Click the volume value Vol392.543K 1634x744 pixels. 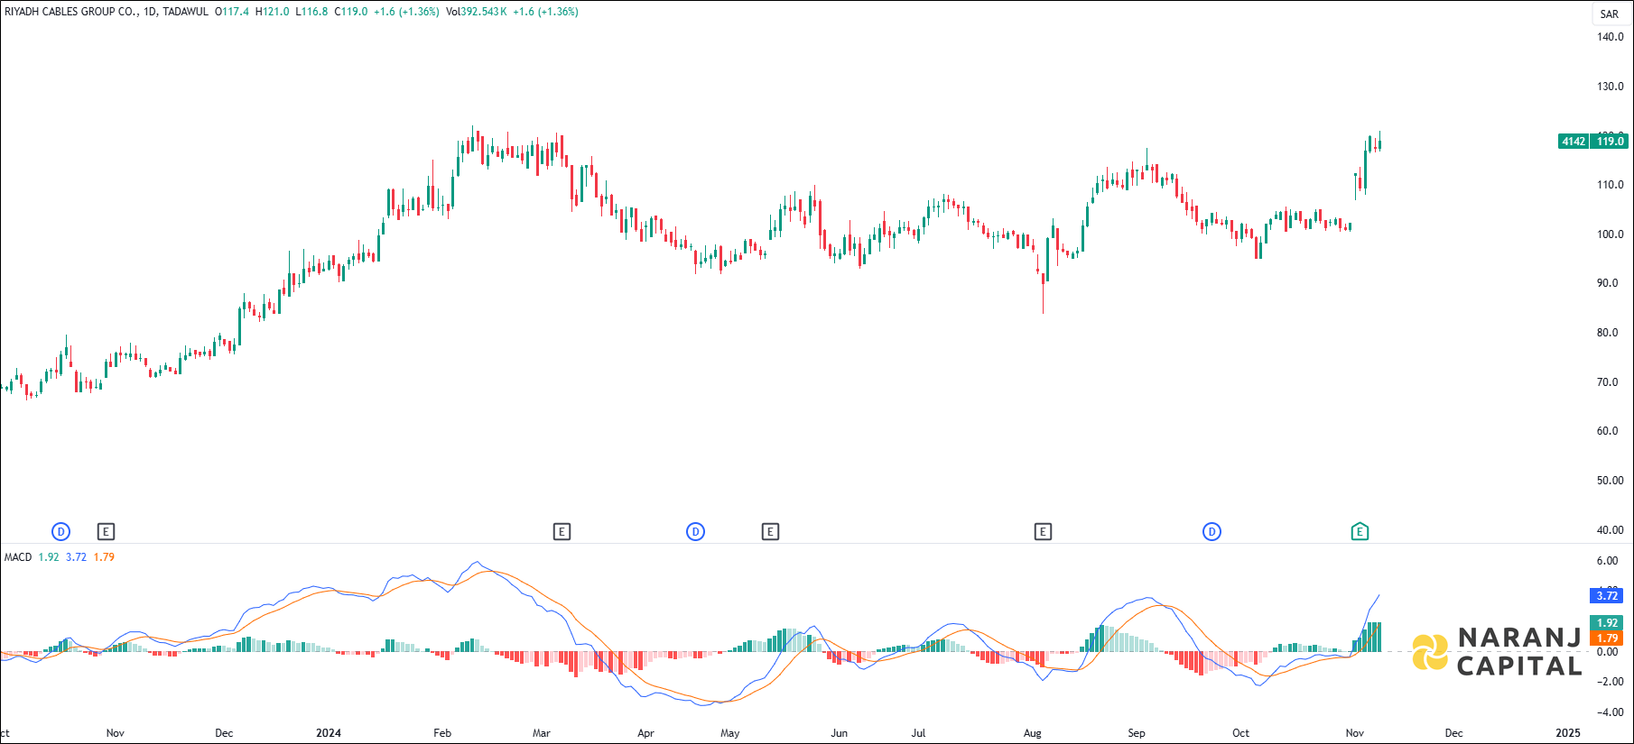(x=477, y=12)
